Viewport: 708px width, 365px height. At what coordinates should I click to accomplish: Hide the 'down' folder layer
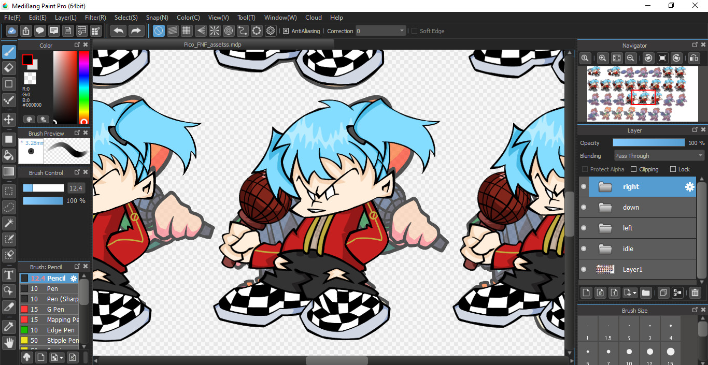coord(584,208)
